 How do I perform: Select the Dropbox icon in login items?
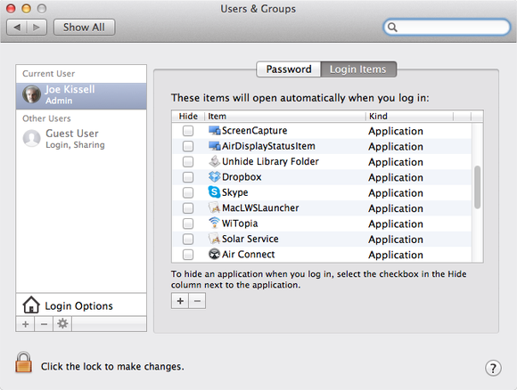point(214,177)
